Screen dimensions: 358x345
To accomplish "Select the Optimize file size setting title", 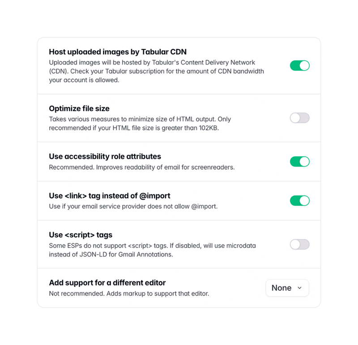I will click(x=79, y=109).
